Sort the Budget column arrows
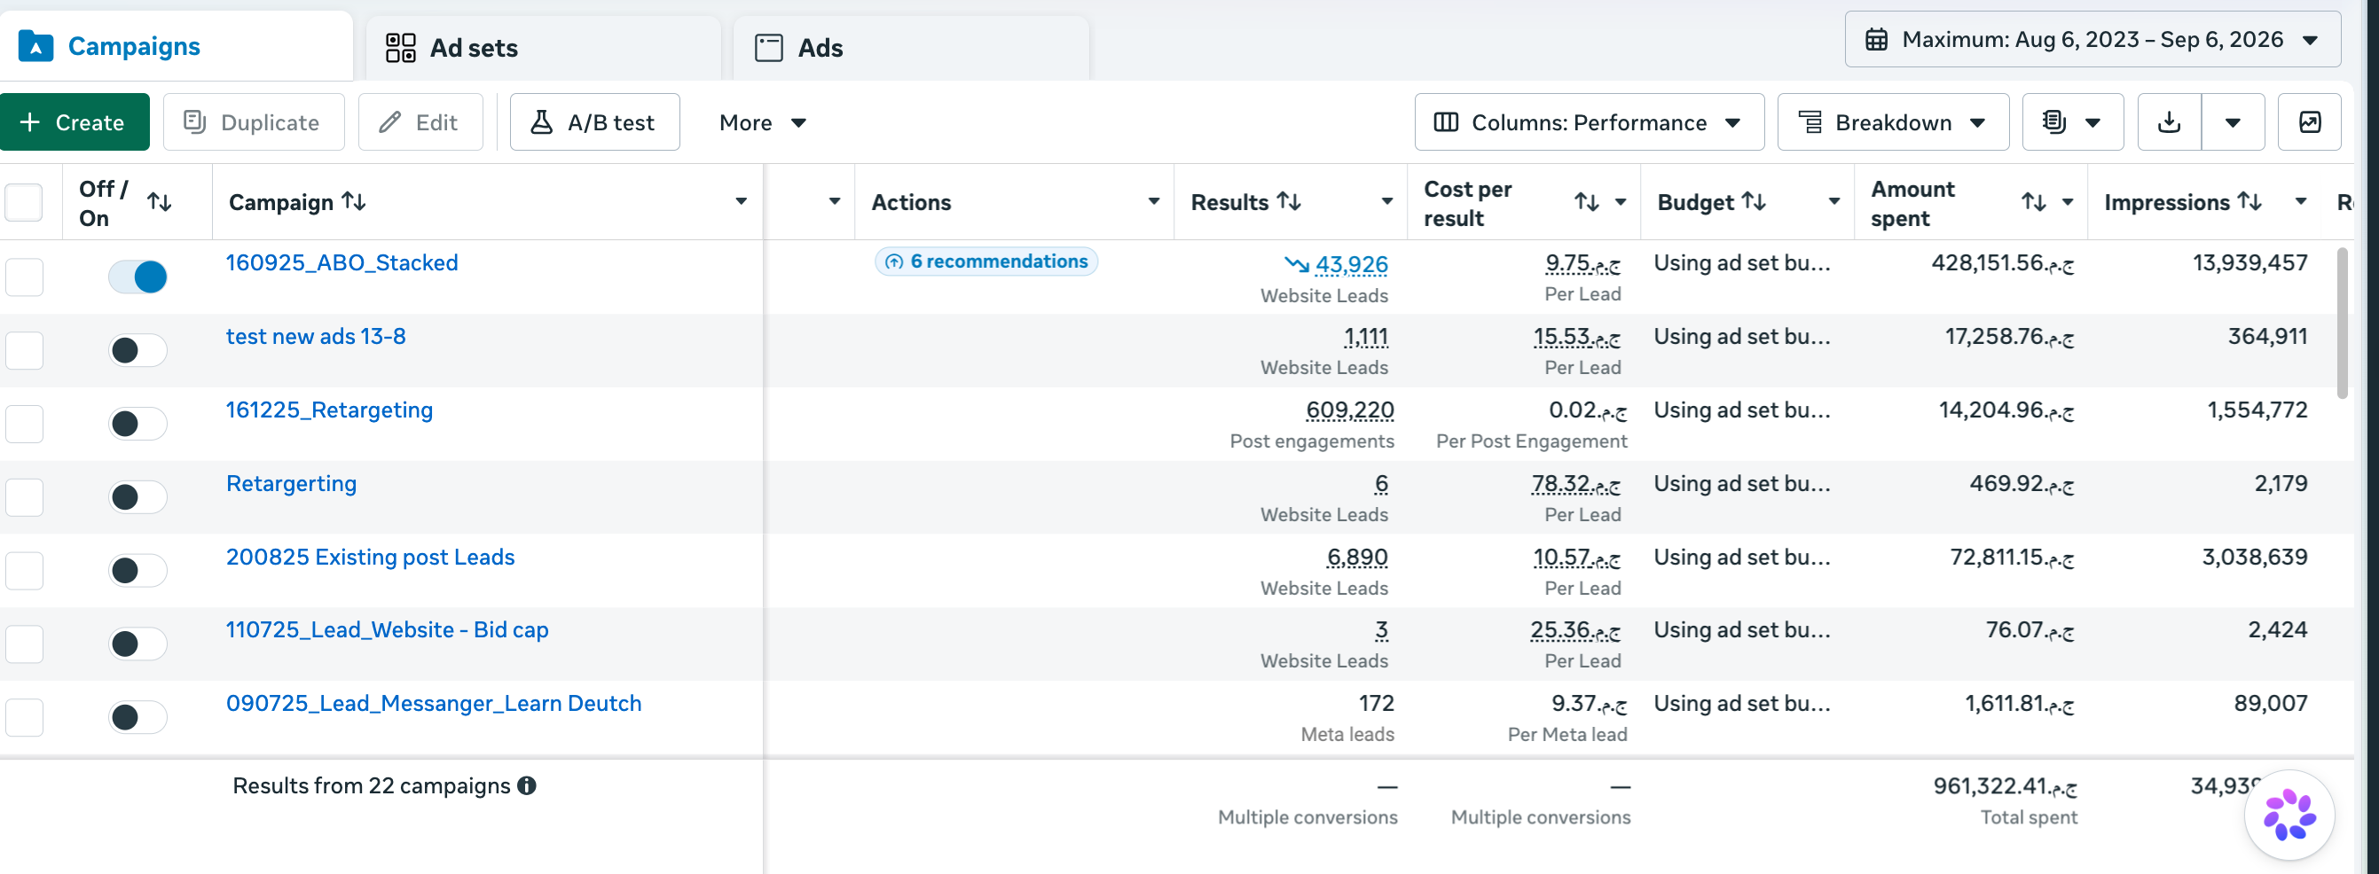Image resolution: width=2379 pixels, height=874 pixels. tap(1754, 201)
